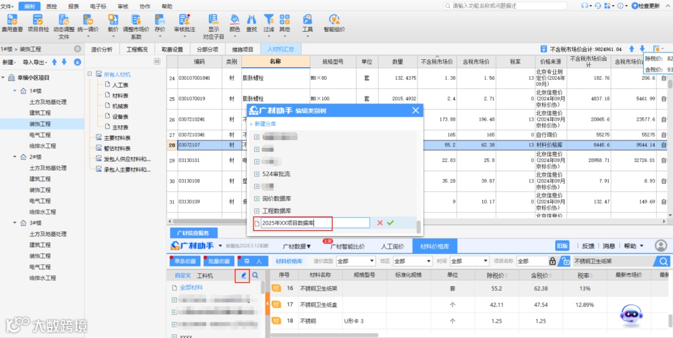This screenshot has width=673, height=338.
Task: Click + 新建分库 link
Action: click(x=263, y=123)
